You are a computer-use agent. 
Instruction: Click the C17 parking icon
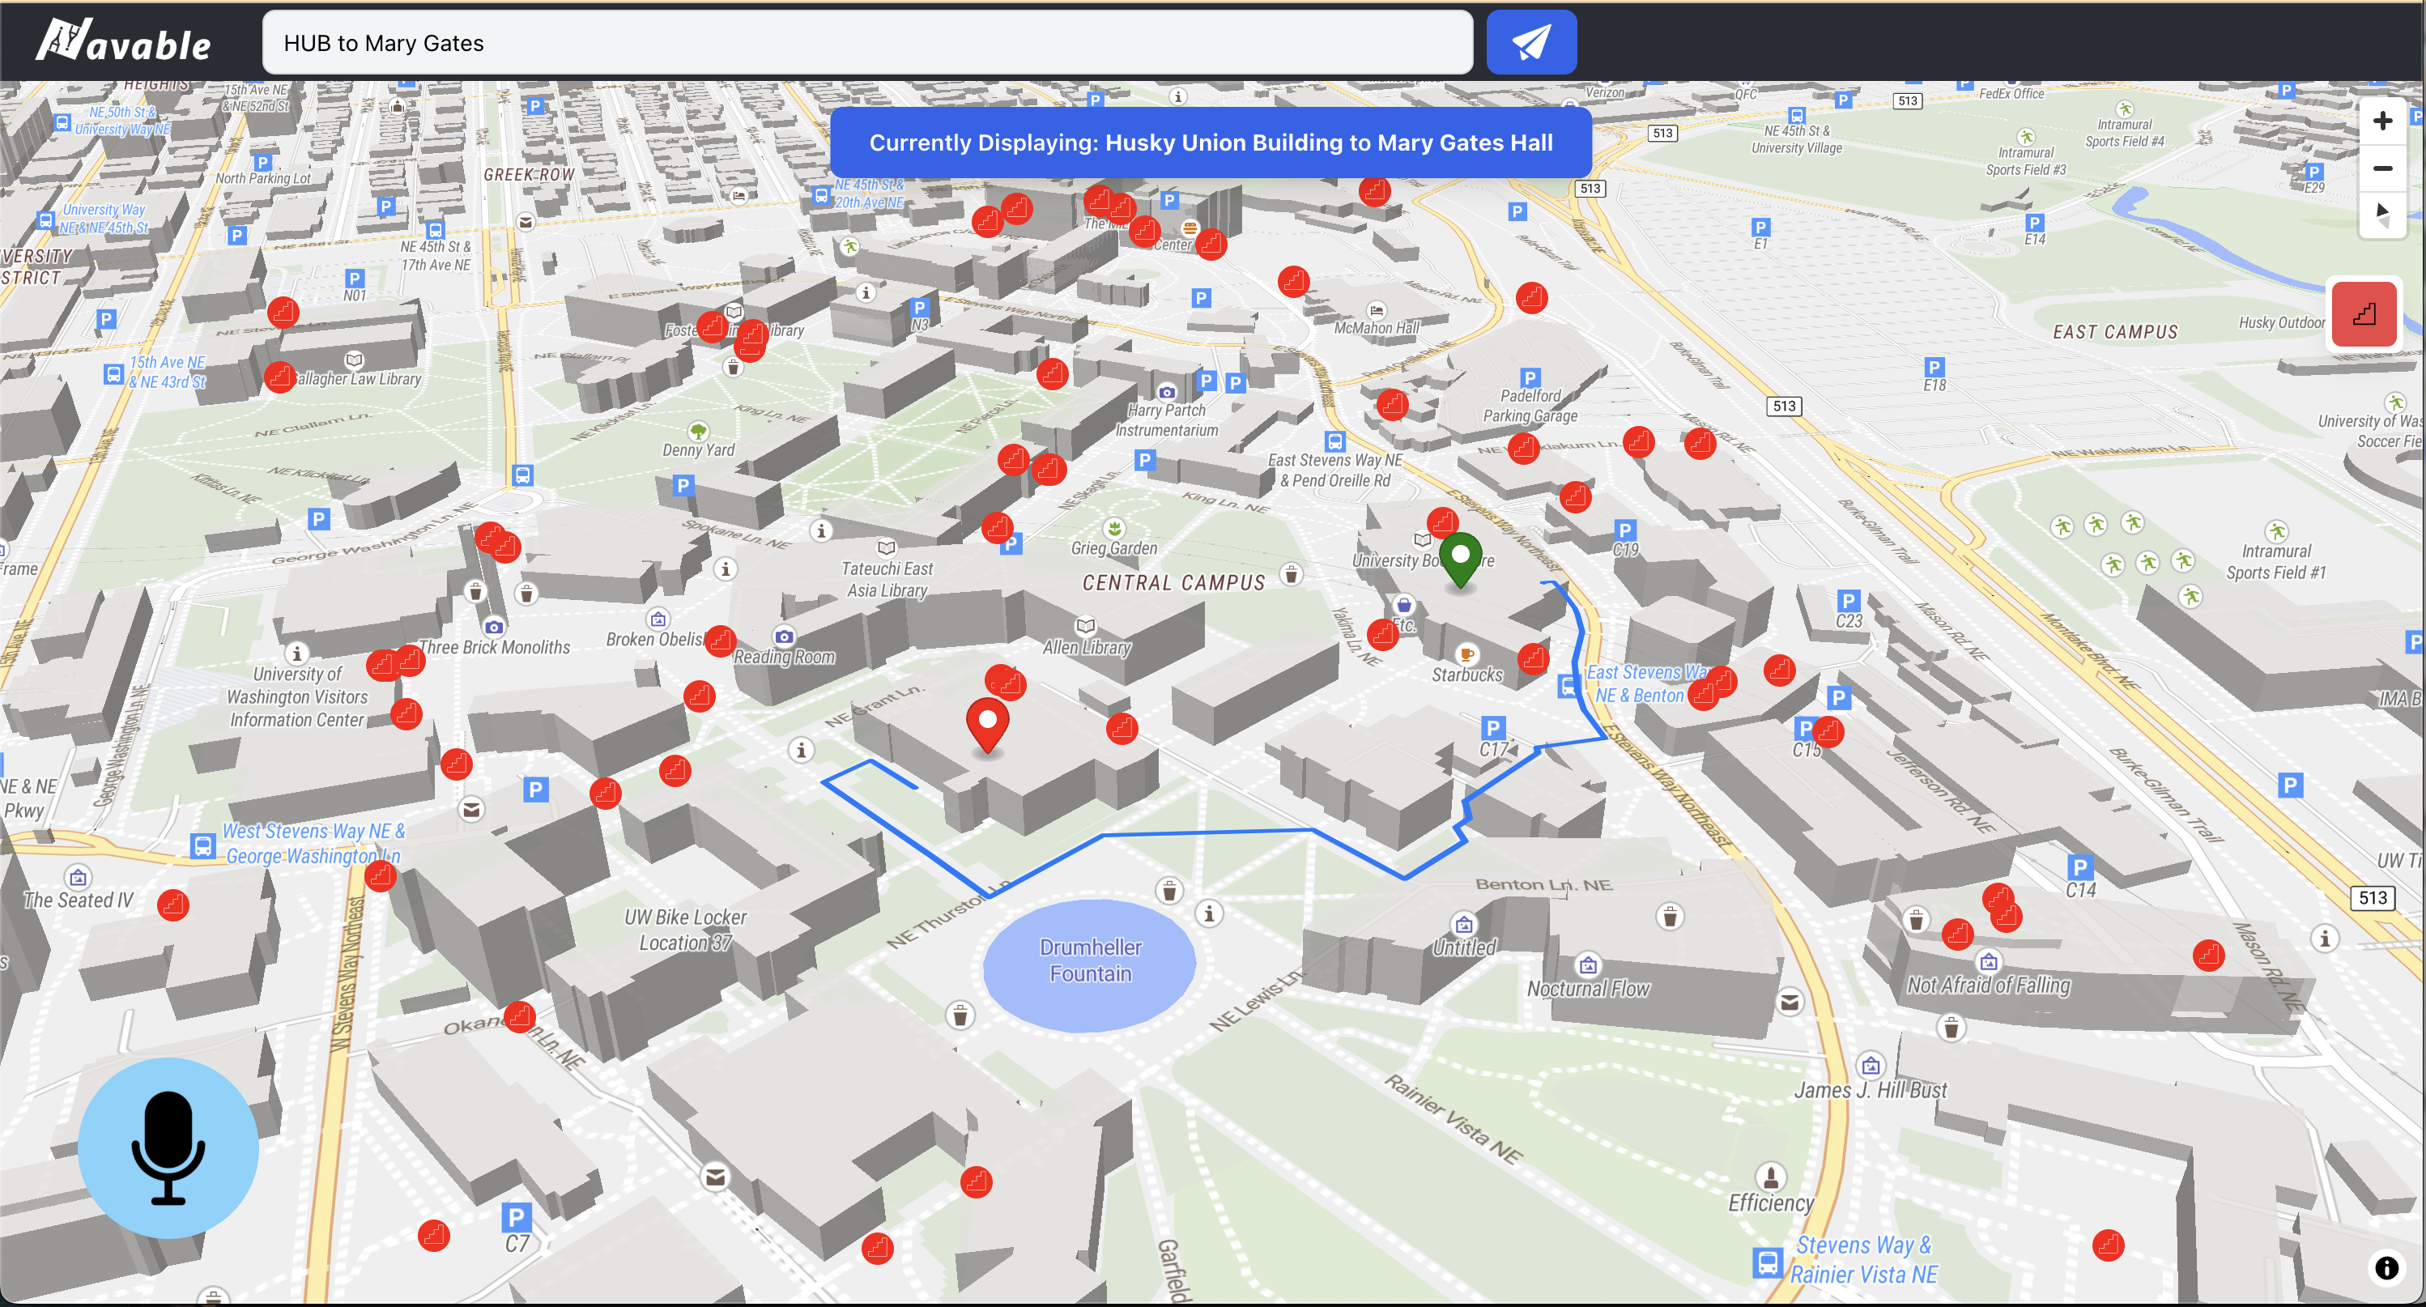tap(1492, 727)
